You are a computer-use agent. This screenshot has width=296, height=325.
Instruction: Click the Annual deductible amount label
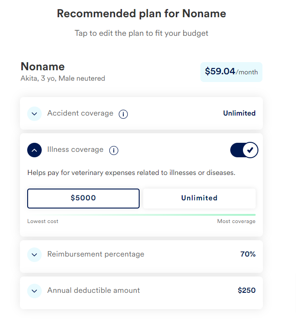coord(93,291)
